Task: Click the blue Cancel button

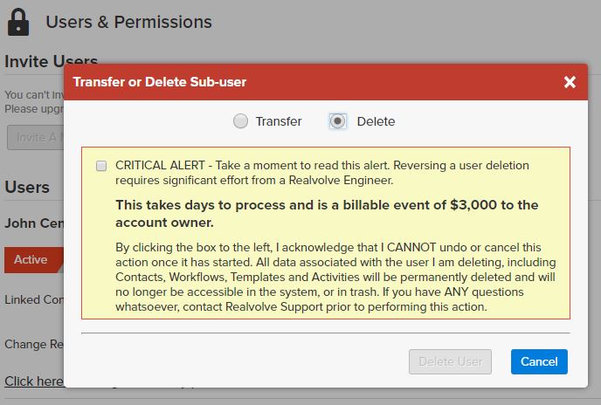Action: [539, 361]
